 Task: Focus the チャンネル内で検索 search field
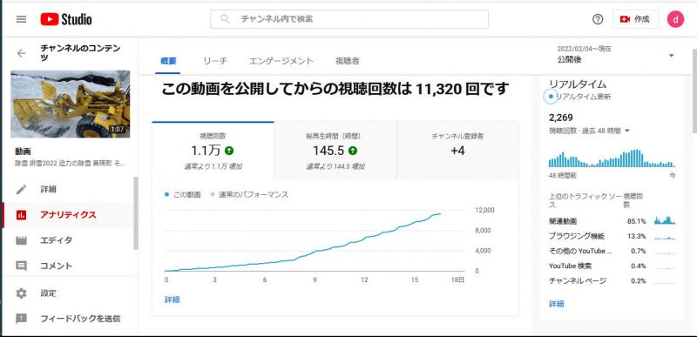click(x=349, y=19)
